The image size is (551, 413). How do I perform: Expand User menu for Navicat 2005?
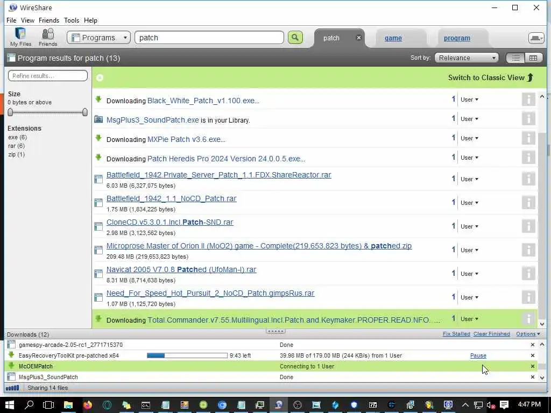(x=469, y=274)
